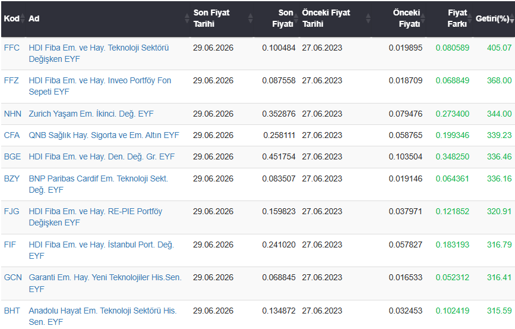Open fund code NHN link
Screen dimensions: 515x329
coord(12,114)
